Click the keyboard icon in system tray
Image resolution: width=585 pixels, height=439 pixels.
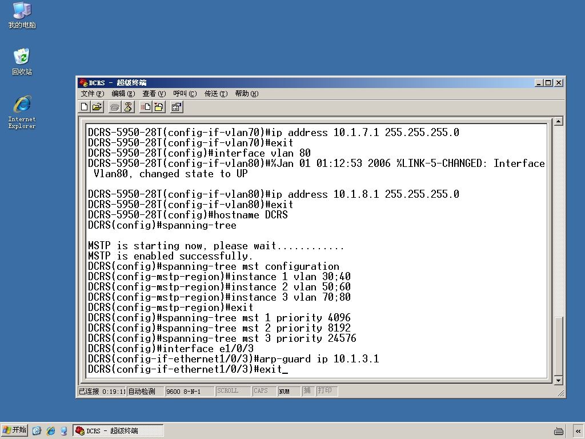559,431
